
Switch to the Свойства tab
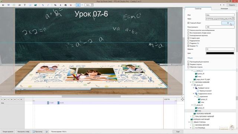[198, 9]
